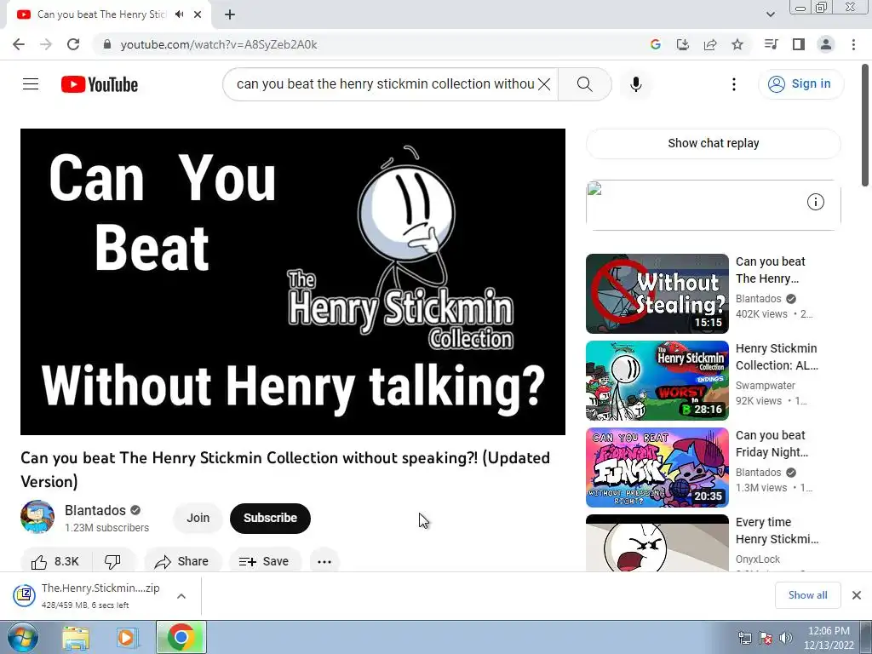
Task: Click into the YouTube search field
Action: tap(385, 84)
